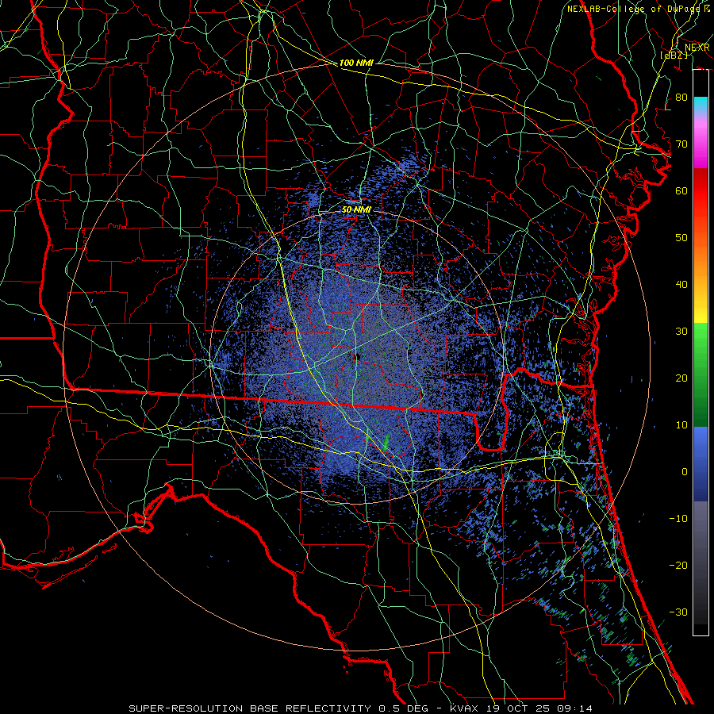This screenshot has height=714, width=714.
Task: Click the KVAX radar site marker at center
Action: click(x=358, y=356)
